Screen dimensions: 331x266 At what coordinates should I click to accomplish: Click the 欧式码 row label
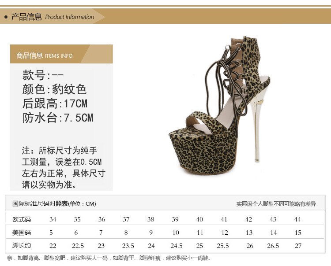[22, 219]
